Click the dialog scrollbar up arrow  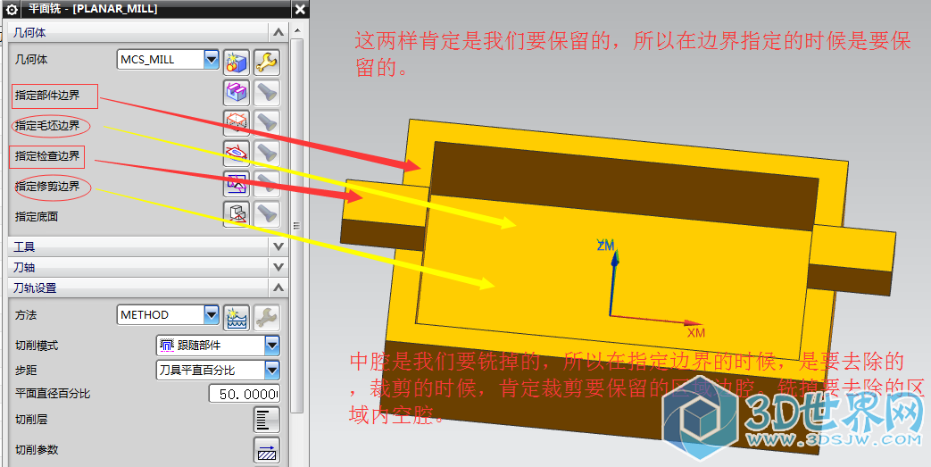[x=297, y=31]
